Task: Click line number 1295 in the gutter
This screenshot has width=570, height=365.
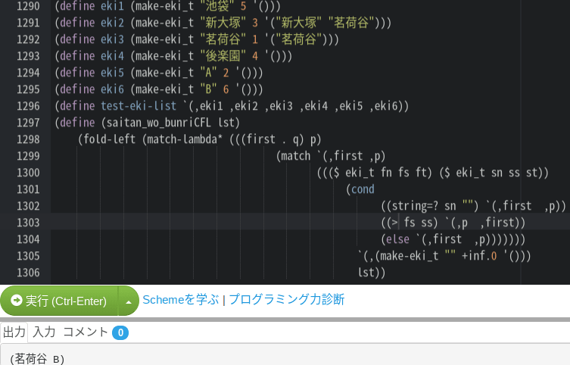Action: point(28,89)
